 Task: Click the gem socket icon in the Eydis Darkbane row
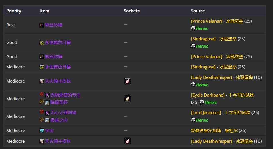point(127,99)
